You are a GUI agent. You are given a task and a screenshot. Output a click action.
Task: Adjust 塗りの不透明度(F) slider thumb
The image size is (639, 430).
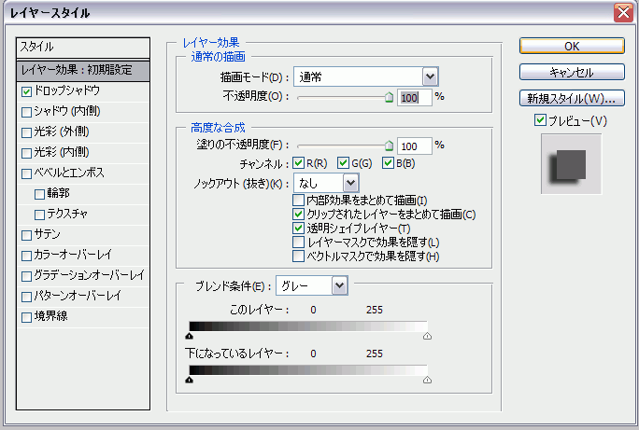tap(389, 146)
